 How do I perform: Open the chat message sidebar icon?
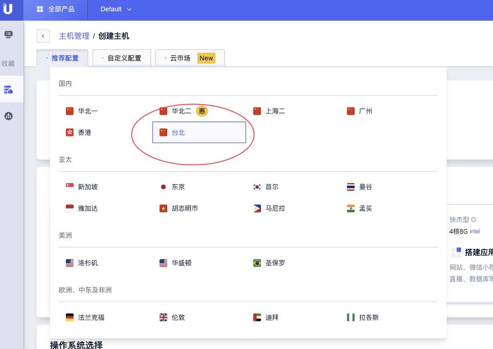tap(9, 34)
